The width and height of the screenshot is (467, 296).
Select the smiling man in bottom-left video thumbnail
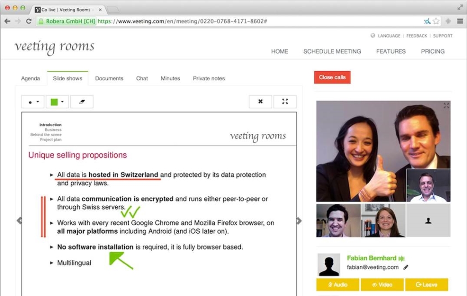pos(338,220)
